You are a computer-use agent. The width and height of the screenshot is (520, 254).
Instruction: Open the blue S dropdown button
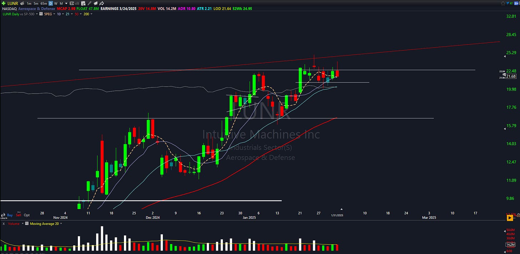tap(516, 3)
